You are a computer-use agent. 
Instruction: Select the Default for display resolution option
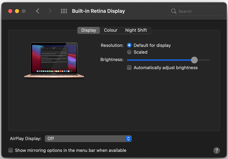coord(129,45)
